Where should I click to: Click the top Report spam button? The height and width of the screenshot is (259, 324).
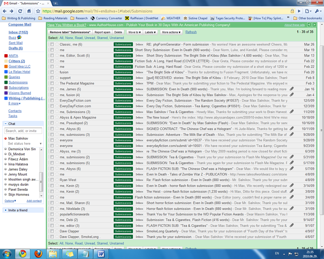pos(102,32)
